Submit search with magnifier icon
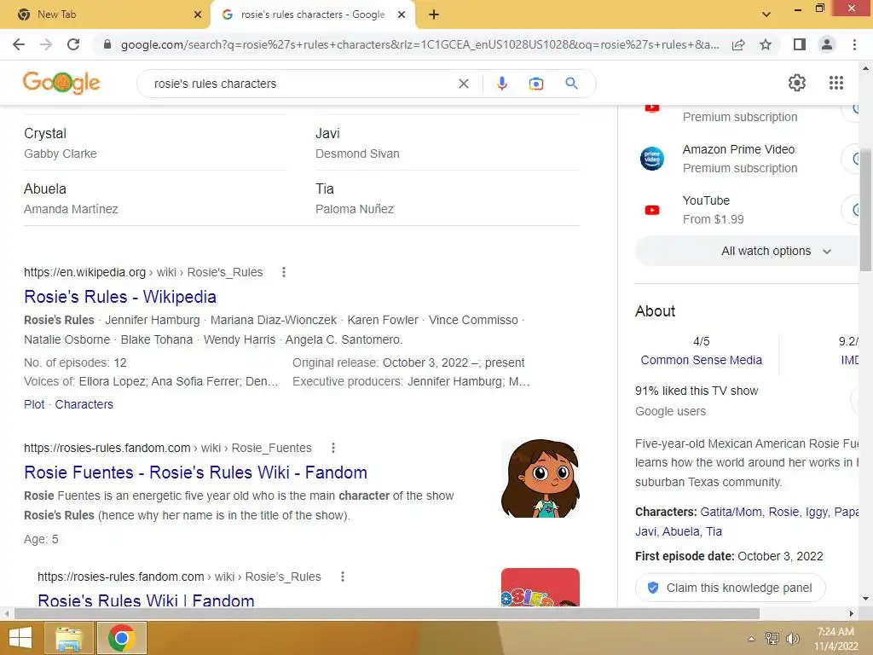 click(x=571, y=84)
